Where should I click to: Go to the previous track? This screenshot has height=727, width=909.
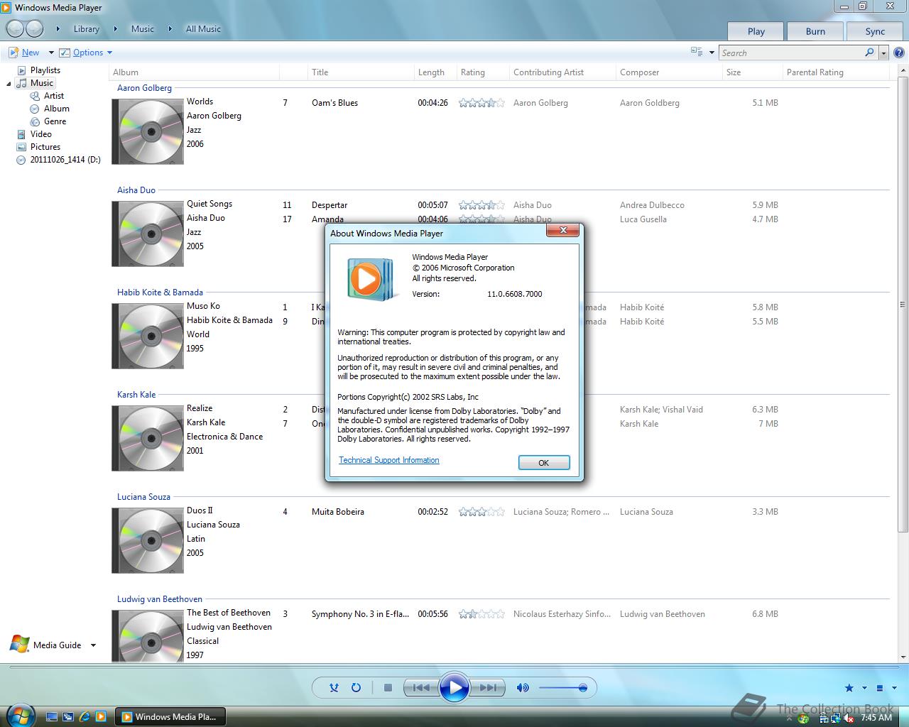(420, 687)
